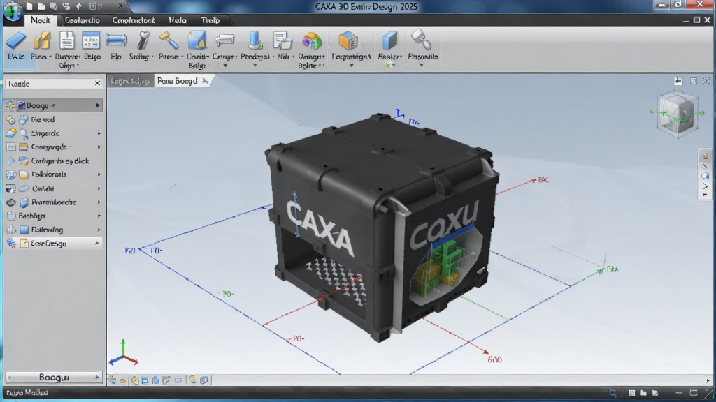Expand the Fallolorants row arrow
716x402 pixels.
pos(99,174)
